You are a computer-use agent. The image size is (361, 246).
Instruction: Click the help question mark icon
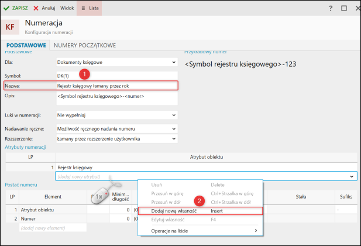pos(331,8)
